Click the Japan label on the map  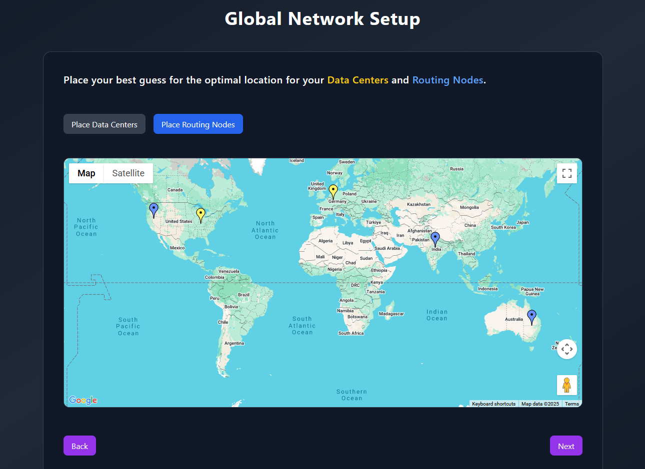pyautogui.click(x=522, y=222)
